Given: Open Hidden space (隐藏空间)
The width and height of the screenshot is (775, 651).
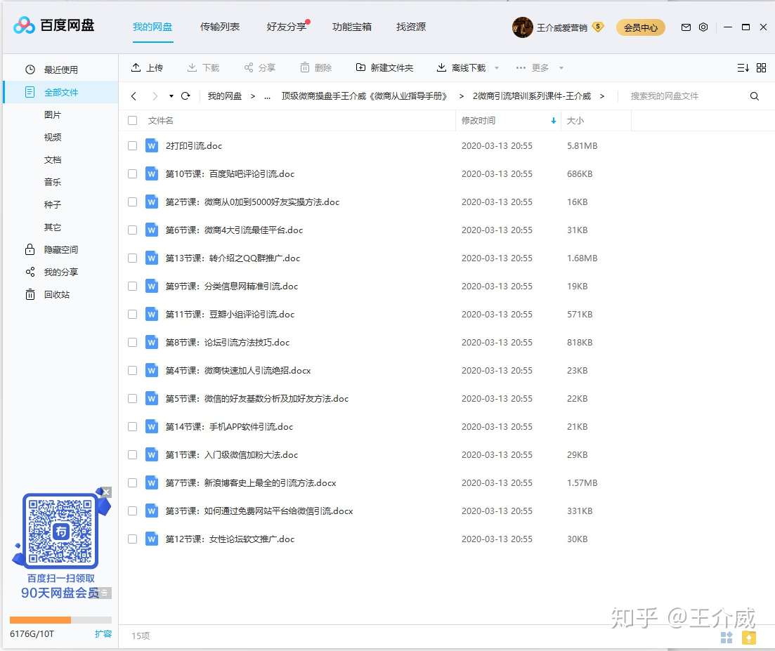Looking at the screenshot, I should (60, 249).
